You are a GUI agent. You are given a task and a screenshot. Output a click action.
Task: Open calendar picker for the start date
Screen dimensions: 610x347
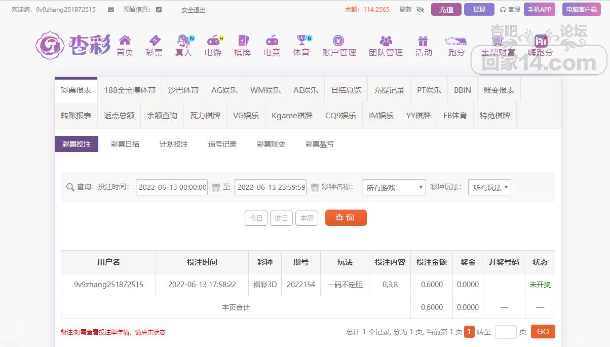click(216, 187)
